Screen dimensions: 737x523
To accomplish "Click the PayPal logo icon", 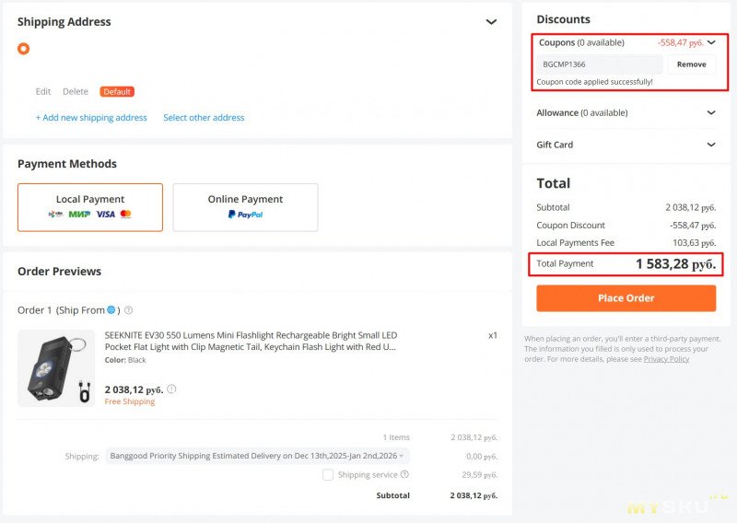I will point(245,215).
